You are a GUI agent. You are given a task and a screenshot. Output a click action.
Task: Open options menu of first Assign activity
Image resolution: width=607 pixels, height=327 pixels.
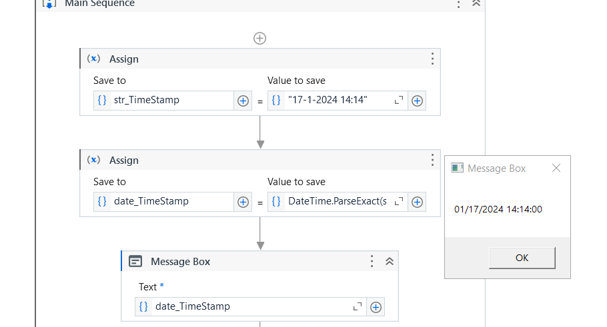tap(432, 59)
